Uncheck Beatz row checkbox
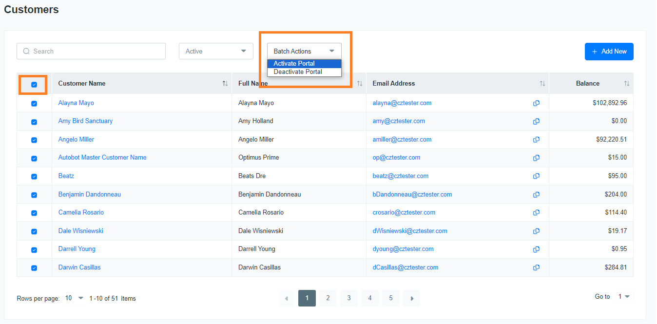This screenshot has height=324, width=657. point(34,177)
